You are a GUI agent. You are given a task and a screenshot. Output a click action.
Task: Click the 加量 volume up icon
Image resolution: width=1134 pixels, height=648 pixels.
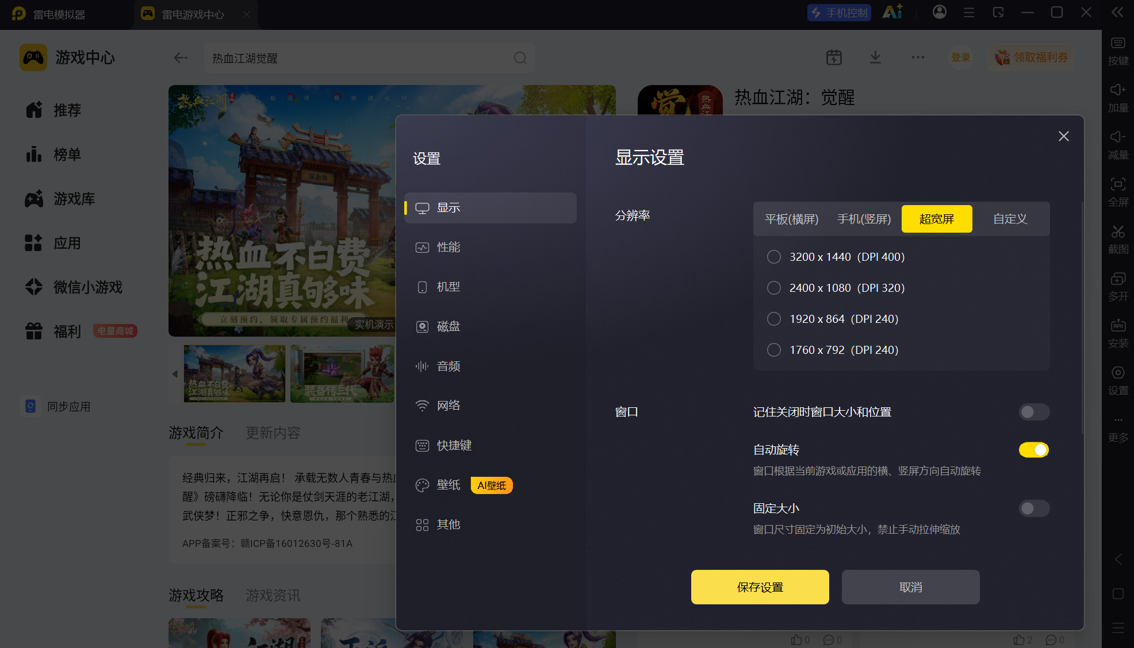pos(1118,90)
